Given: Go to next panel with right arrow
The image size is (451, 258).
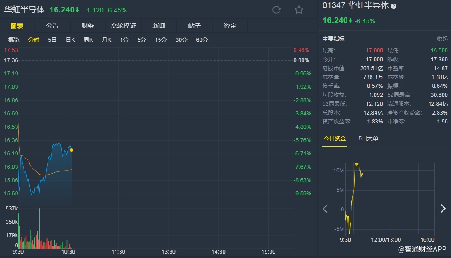Looking at the screenshot, I should coord(443,209).
